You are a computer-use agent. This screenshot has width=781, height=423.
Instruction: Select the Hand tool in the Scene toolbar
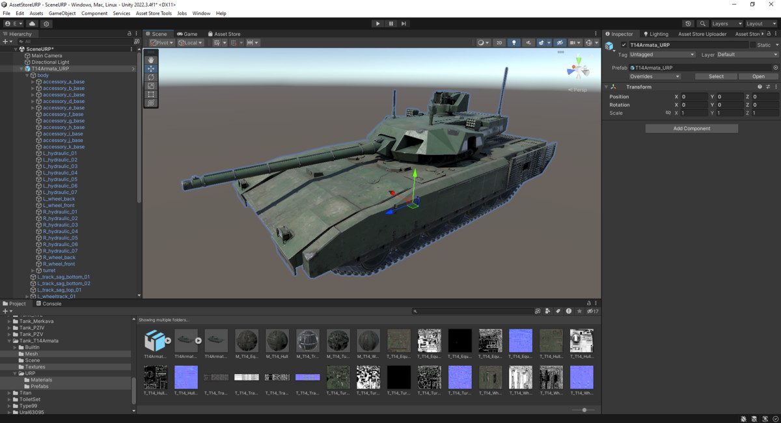(151, 61)
